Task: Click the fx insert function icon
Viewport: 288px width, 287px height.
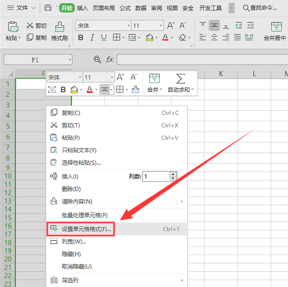Action: point(109,59)
